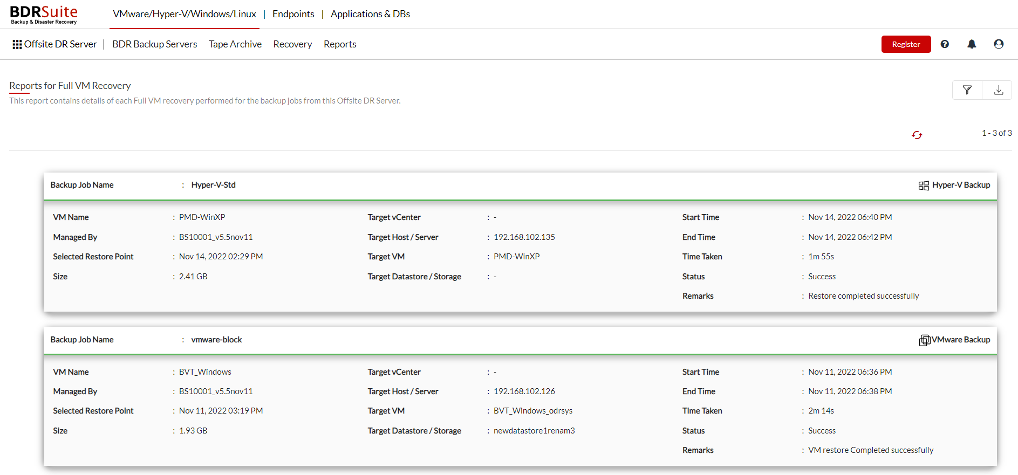Click the time taken 2m 14s
This screenshot has width=1018, height=475.
[x=821, y=411]
